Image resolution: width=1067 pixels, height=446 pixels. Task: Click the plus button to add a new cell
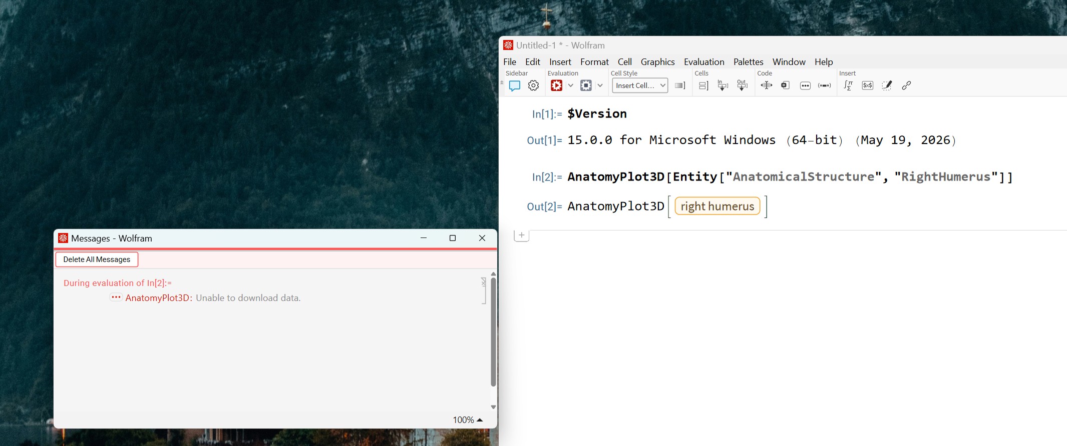pyautogui.click(x=522, y=235)
